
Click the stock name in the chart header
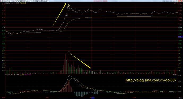8,3
